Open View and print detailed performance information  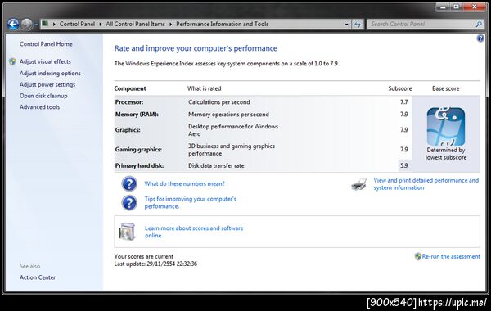(x=426, y=184)
